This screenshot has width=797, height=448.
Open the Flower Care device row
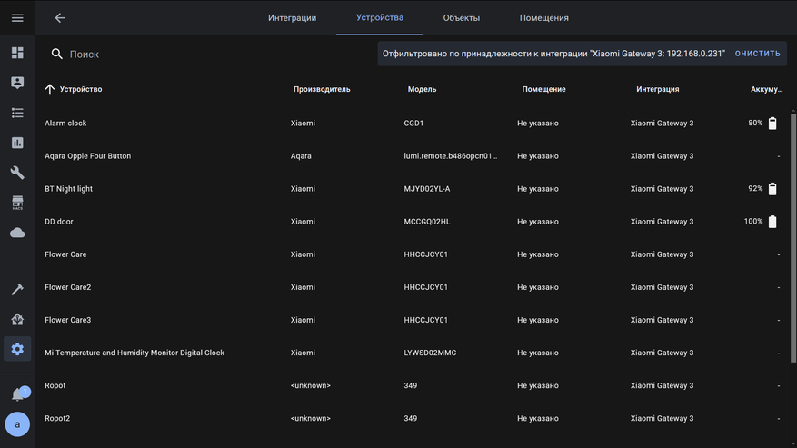[x=411, y=254]
